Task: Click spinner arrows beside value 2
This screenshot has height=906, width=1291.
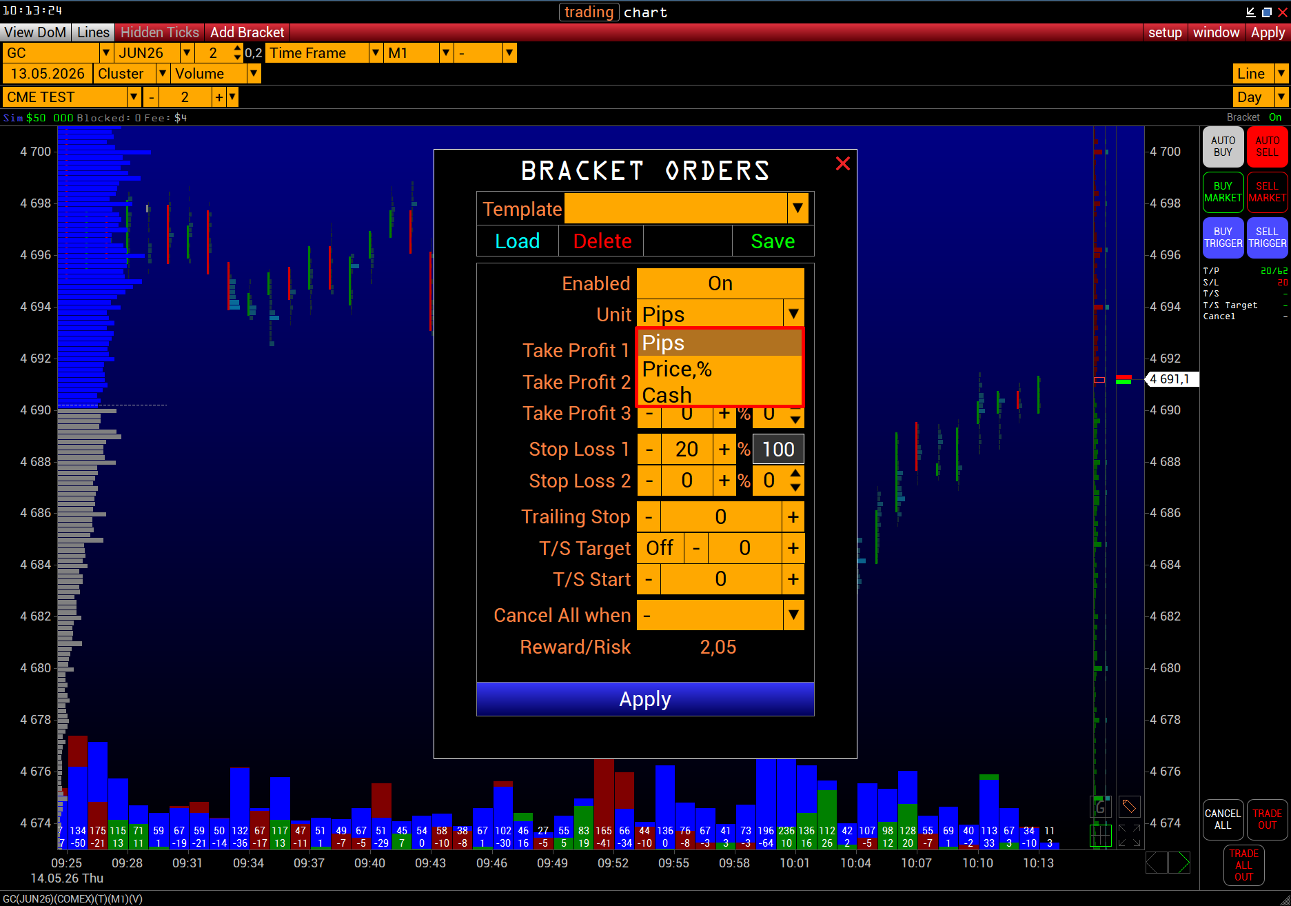Action: [238, 53]
